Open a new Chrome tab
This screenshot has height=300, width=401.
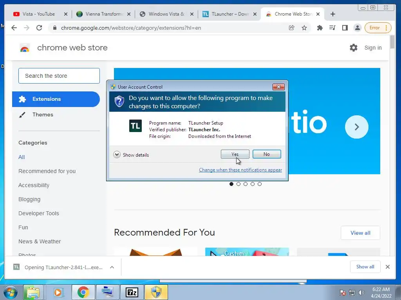click(x=332, y=14)
